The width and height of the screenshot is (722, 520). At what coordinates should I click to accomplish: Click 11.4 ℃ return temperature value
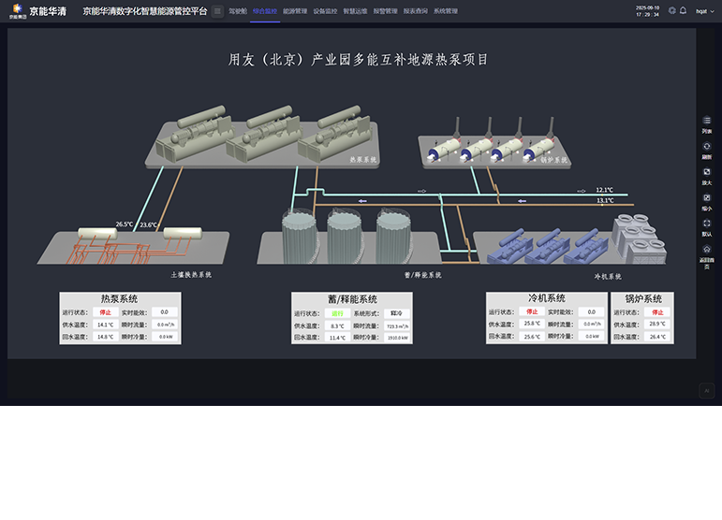tap(337, 338)
